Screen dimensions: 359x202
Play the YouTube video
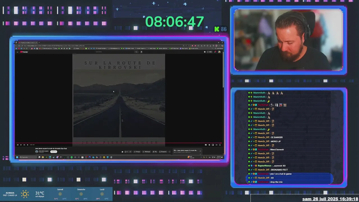click(x=21, y=145)
